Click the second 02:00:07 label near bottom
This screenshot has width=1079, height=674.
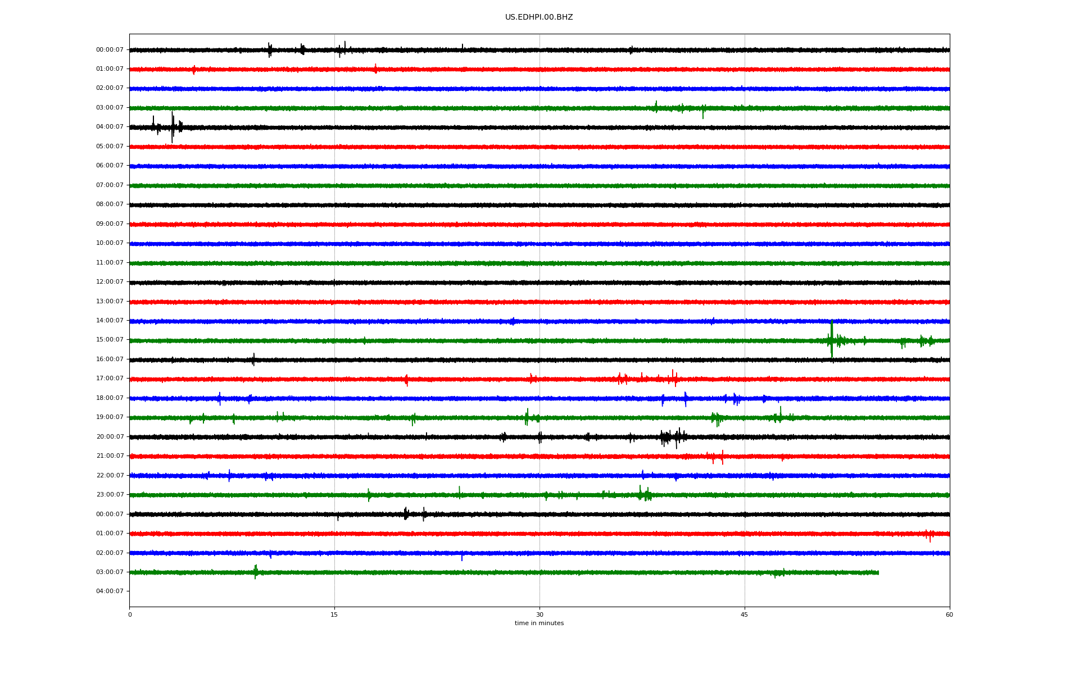coord(110,553)
